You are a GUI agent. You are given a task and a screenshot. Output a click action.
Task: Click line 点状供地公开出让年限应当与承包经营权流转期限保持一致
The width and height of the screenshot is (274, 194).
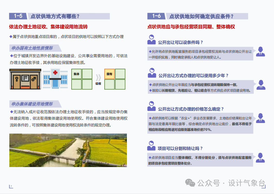pos(193,85)
